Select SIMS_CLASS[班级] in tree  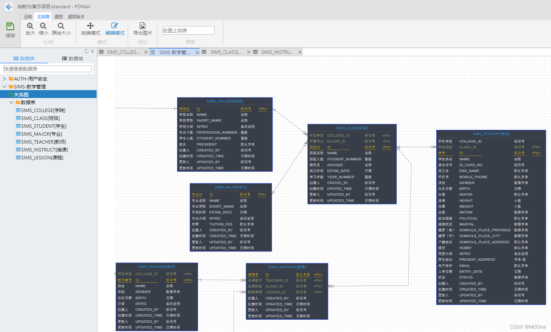pos(40,118)
